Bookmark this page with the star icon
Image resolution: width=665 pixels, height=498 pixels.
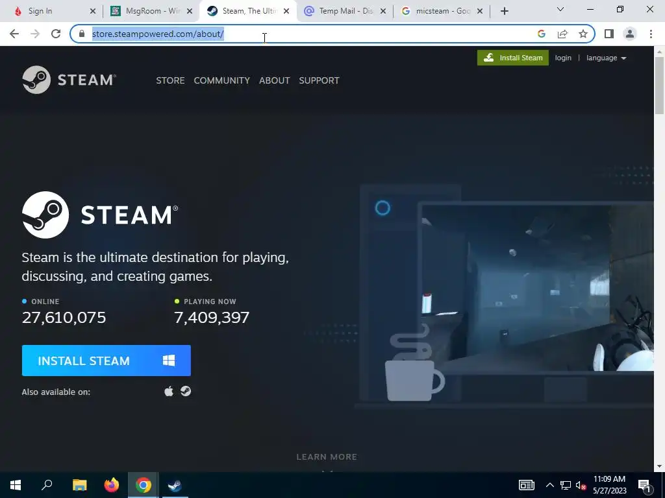point(583,34)
